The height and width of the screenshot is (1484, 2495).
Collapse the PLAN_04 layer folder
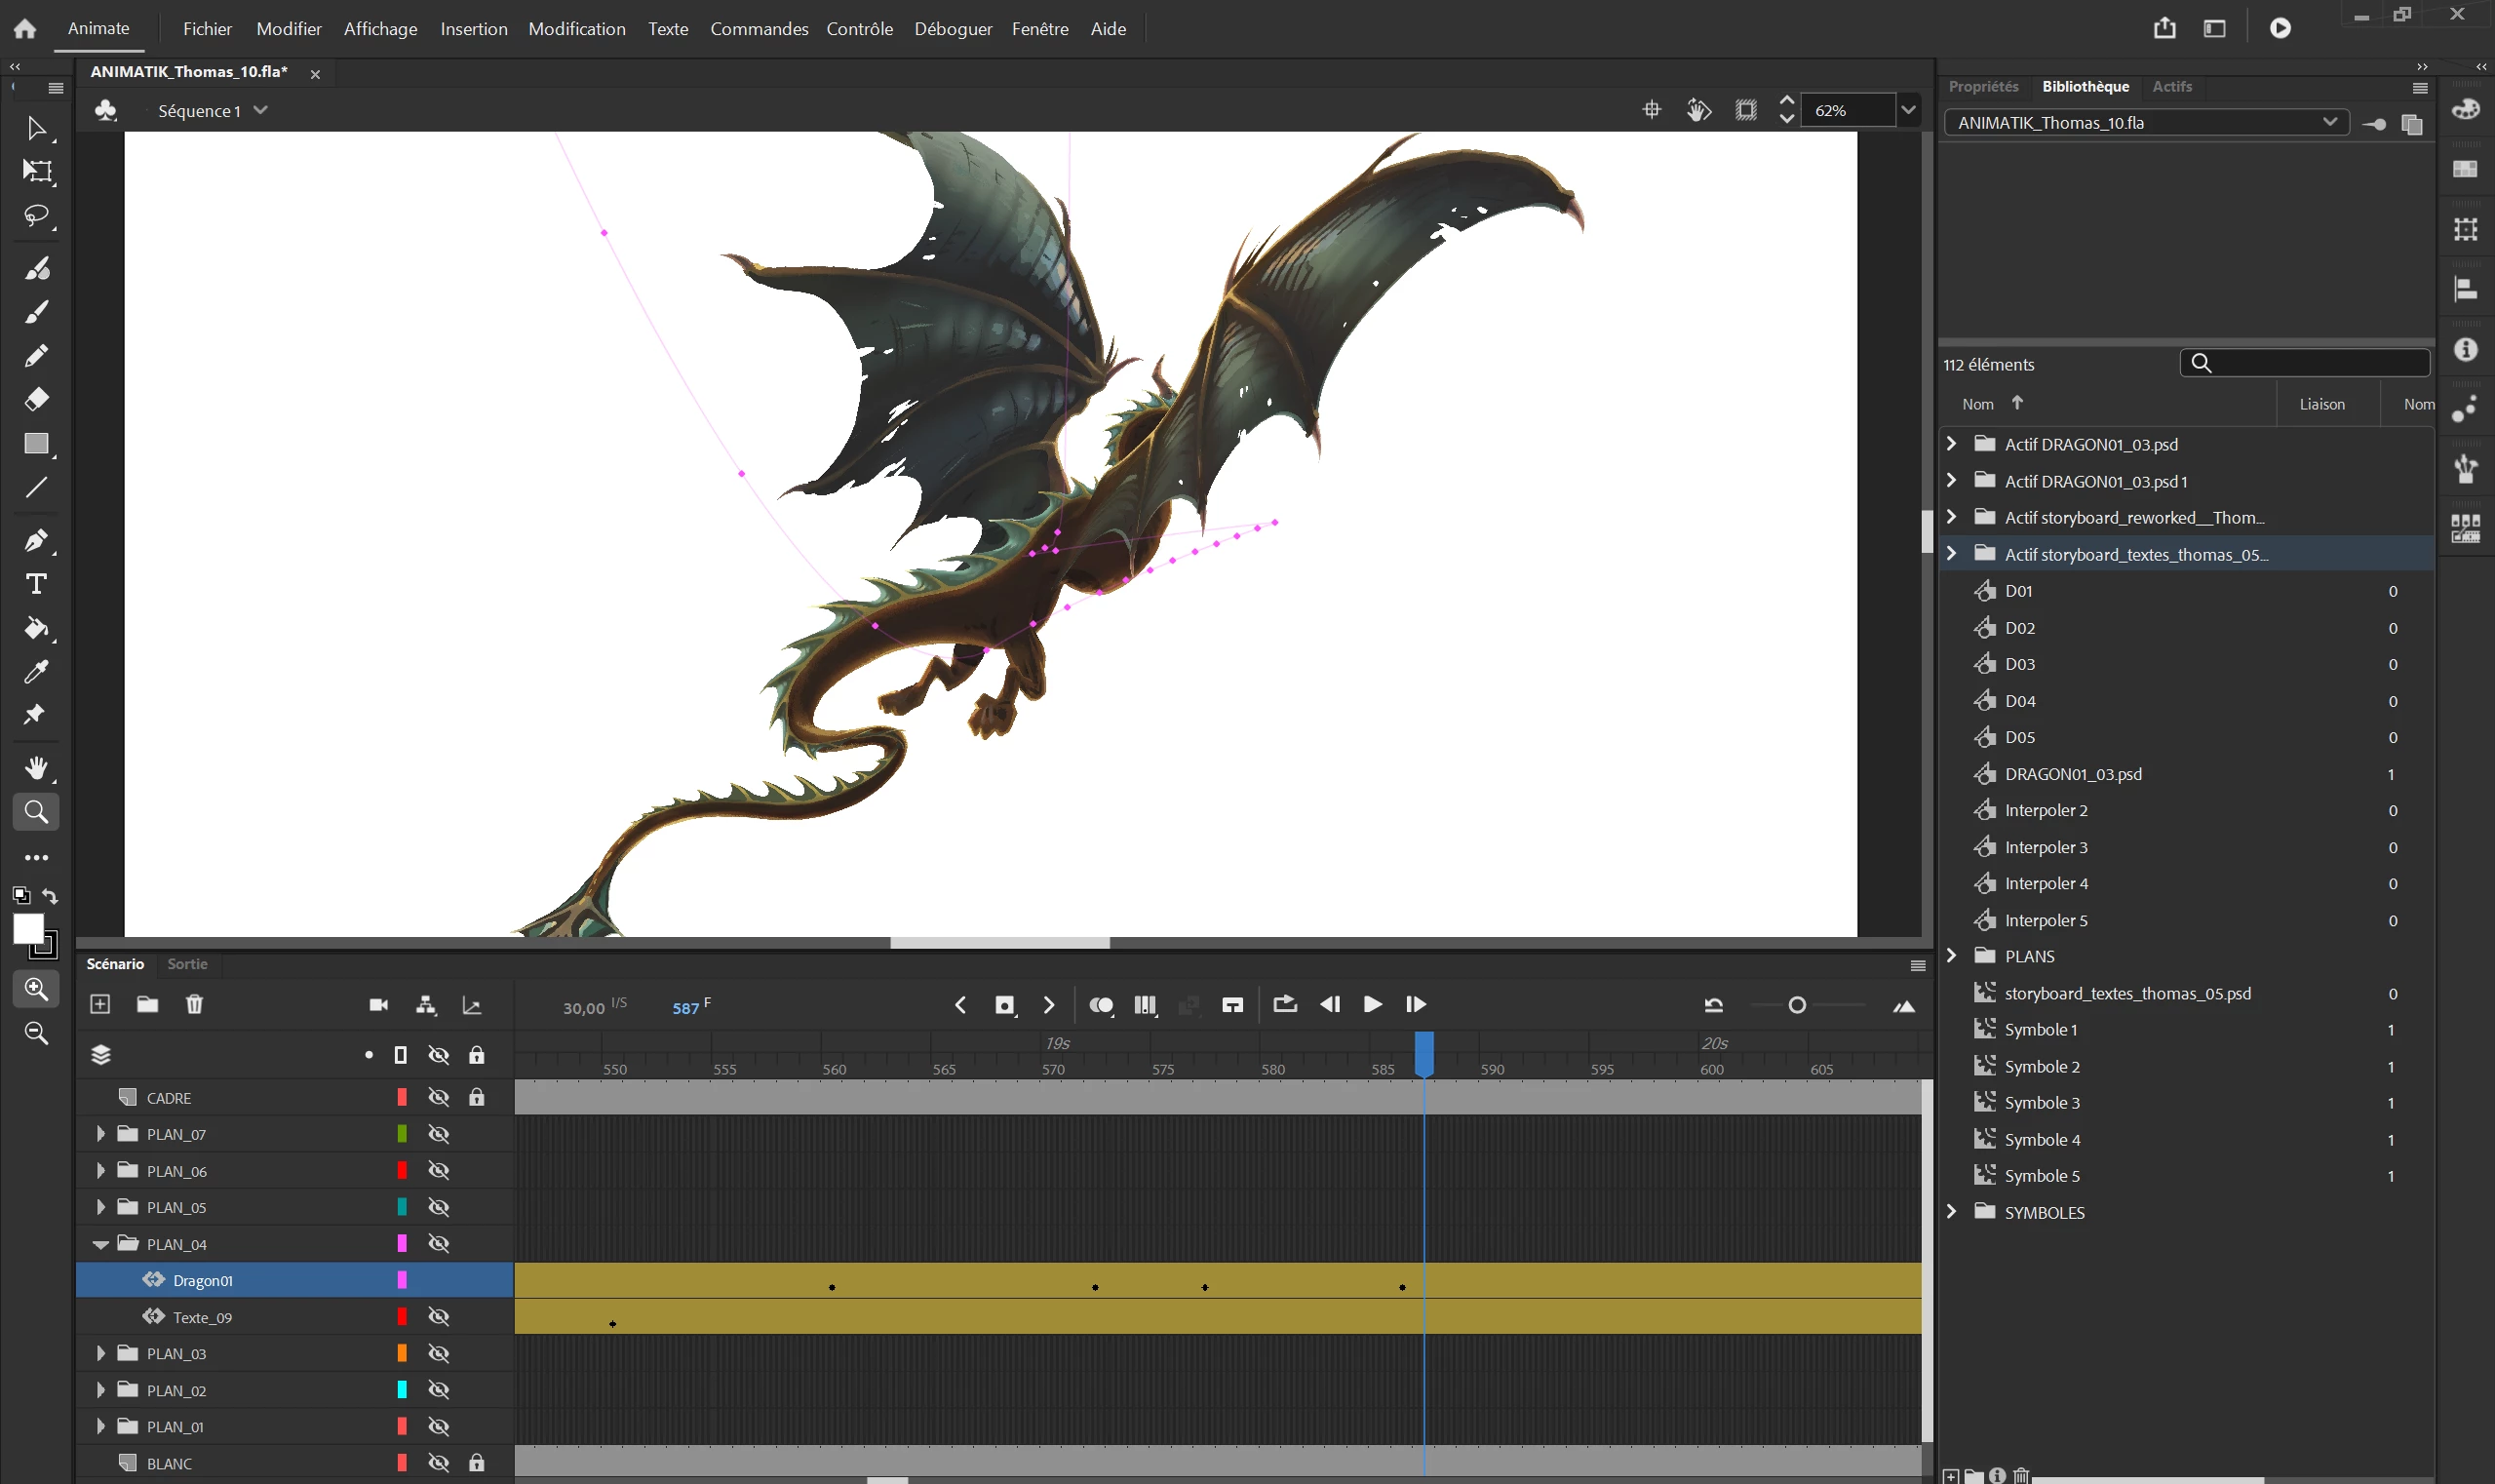[100, 1244]
